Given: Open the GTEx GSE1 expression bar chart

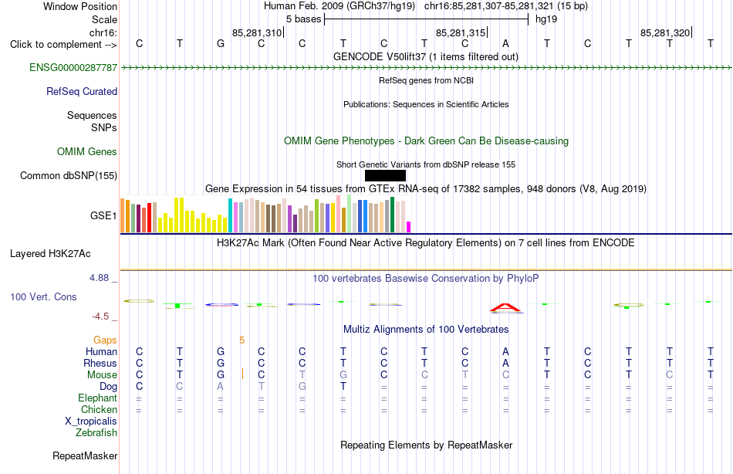Looking at the screenshot, I should tap(265, 215).
